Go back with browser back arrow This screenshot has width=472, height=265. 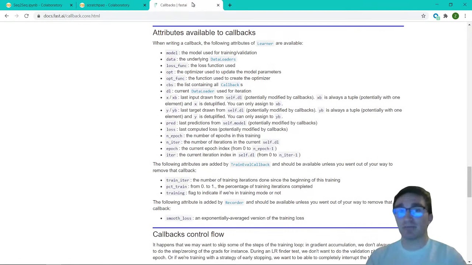tap(7, 16)
